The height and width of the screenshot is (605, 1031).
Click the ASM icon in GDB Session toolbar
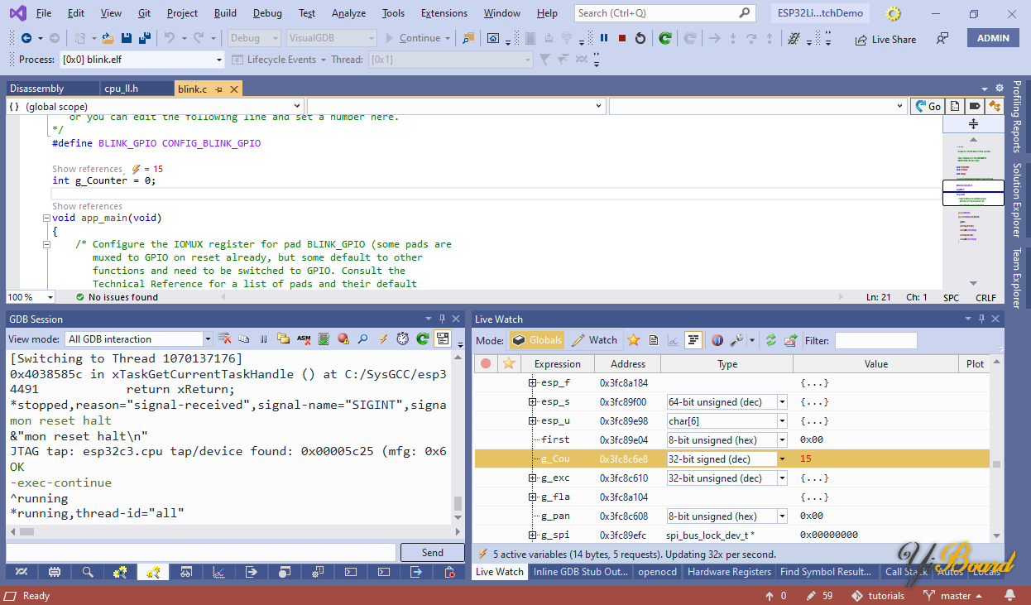(x=303, y=339)
